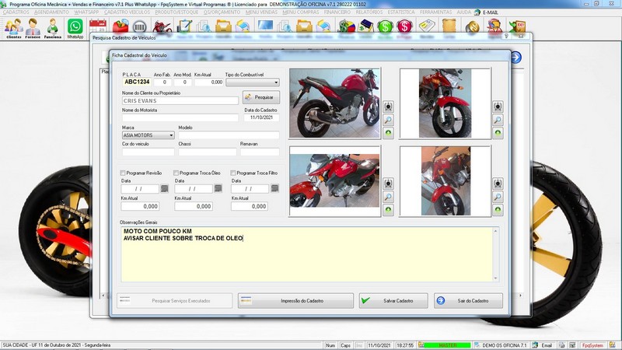The width and height of the screenshot is (622, 350).
Task: Tick the Programar Troca Filtro checkbox
Action: pos(234,173)
